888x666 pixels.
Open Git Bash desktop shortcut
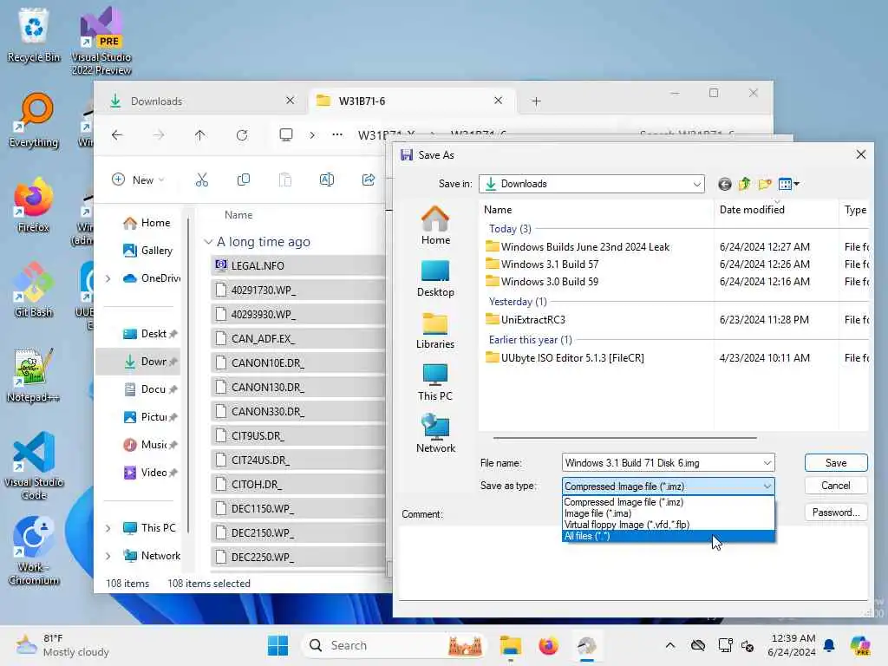click(34, 291)
